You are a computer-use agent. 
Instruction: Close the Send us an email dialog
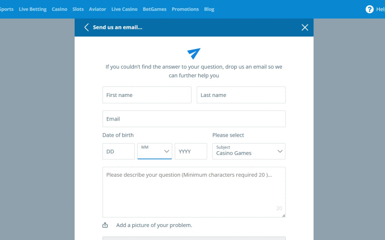305,27
